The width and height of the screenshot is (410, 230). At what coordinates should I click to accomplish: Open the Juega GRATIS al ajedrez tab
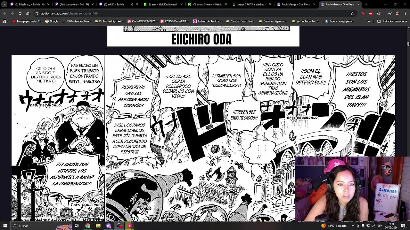pos(251,4)
